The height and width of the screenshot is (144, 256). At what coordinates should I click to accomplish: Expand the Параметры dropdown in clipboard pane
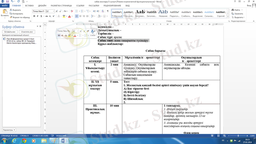click(x=9, y=130)
